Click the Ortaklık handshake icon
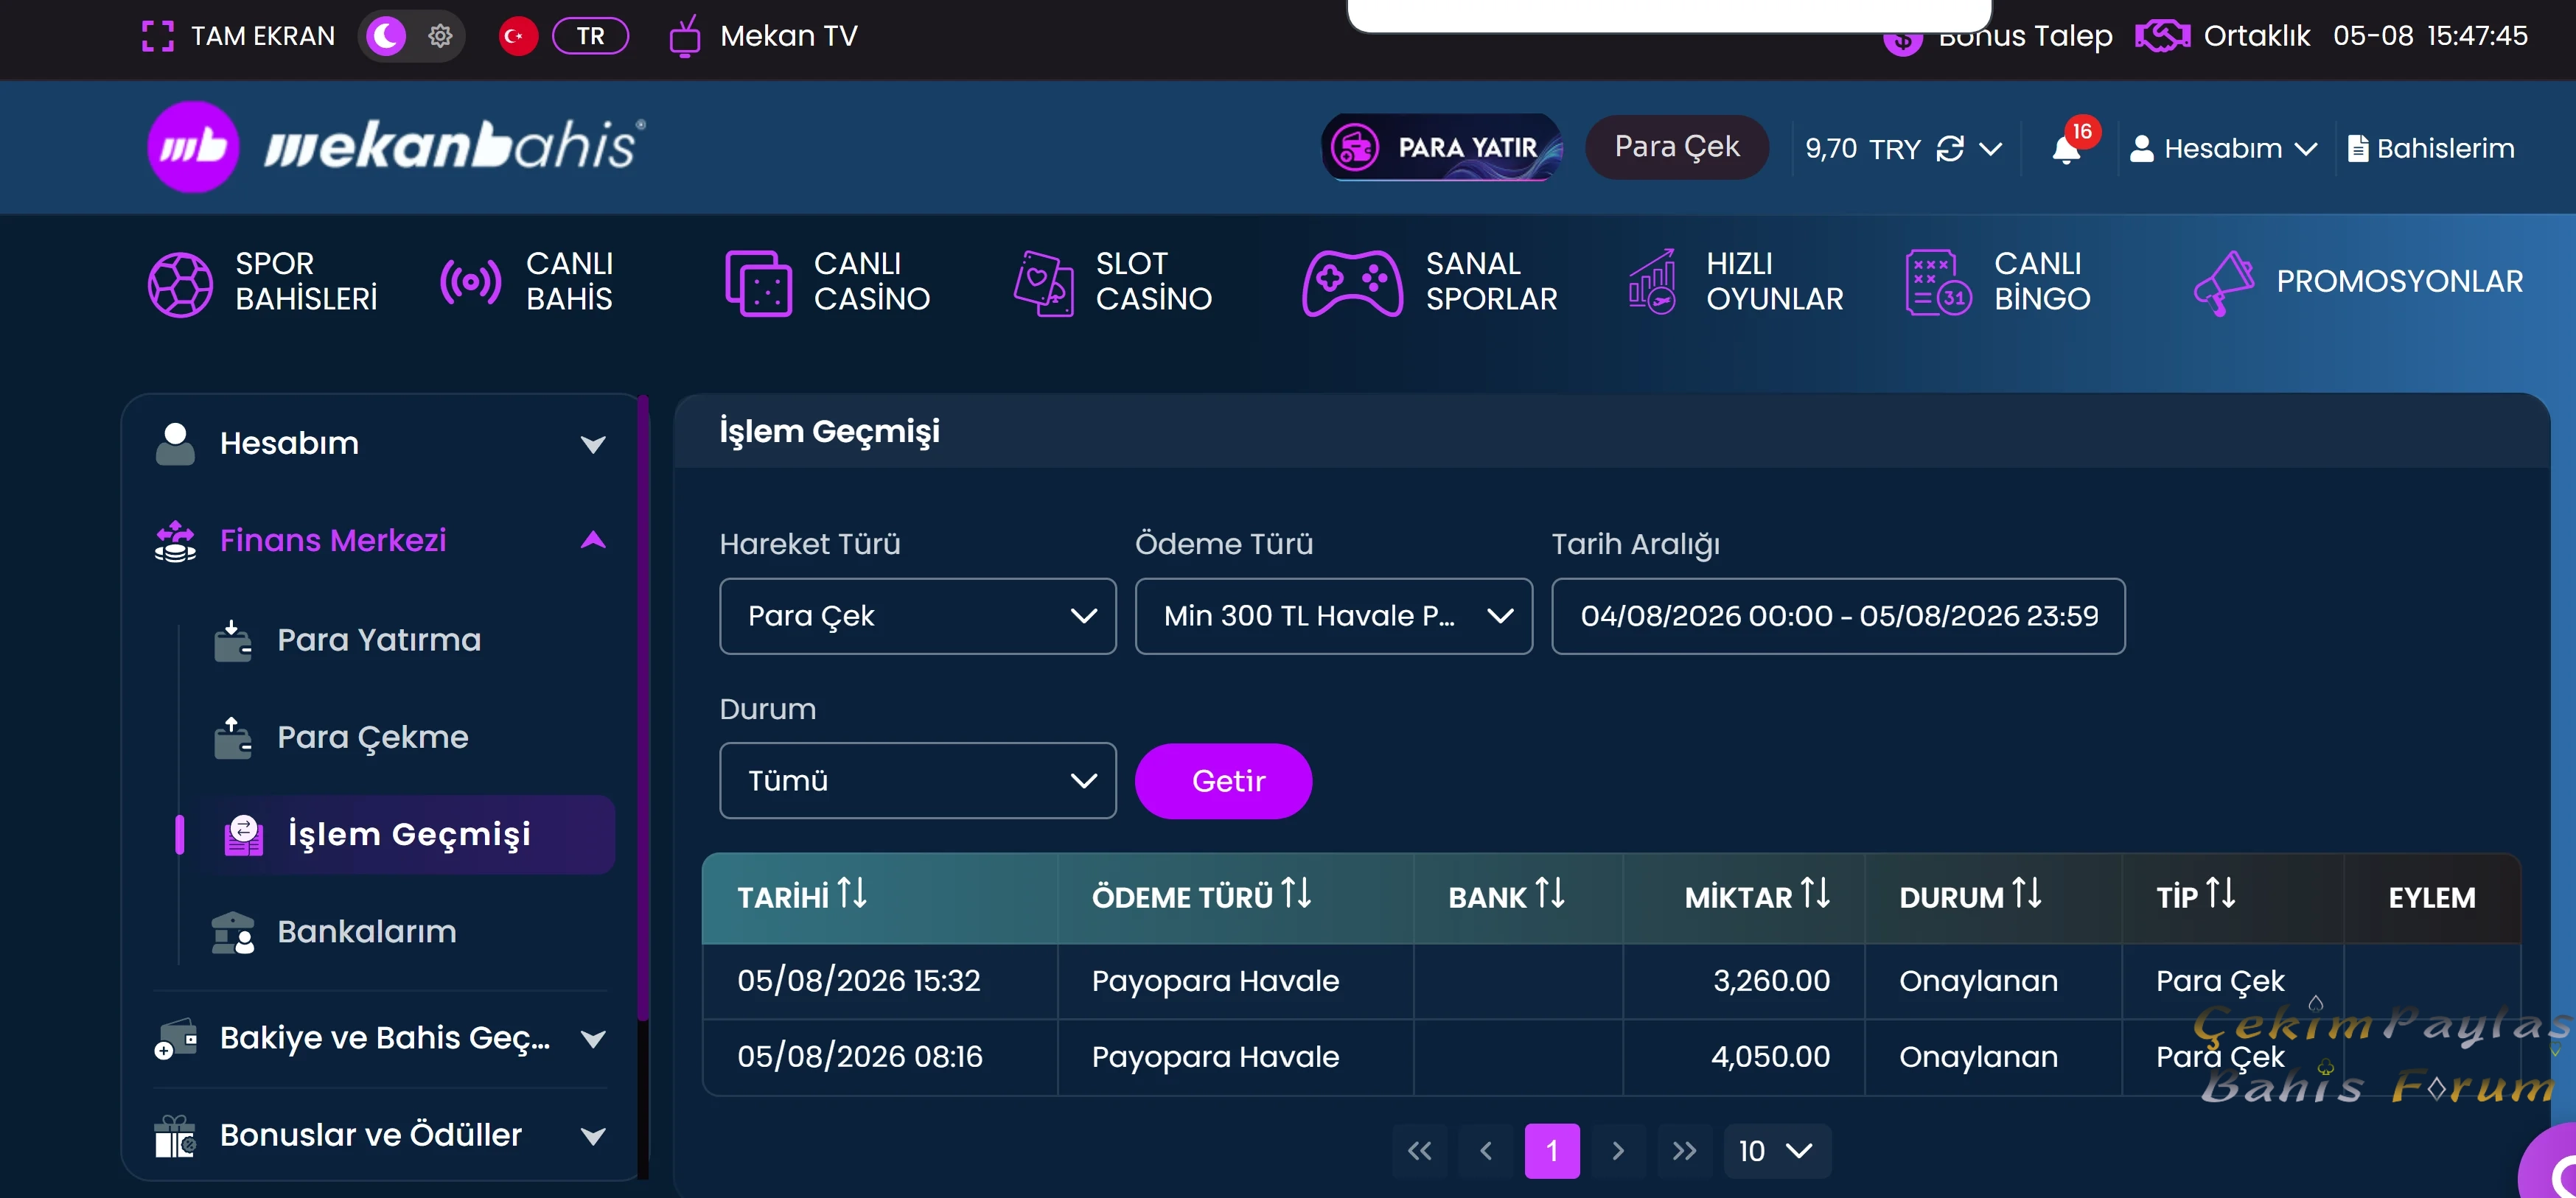Image resolution: width=2576 pixels, height=1198 pixels. click(x=2162, y=36)
